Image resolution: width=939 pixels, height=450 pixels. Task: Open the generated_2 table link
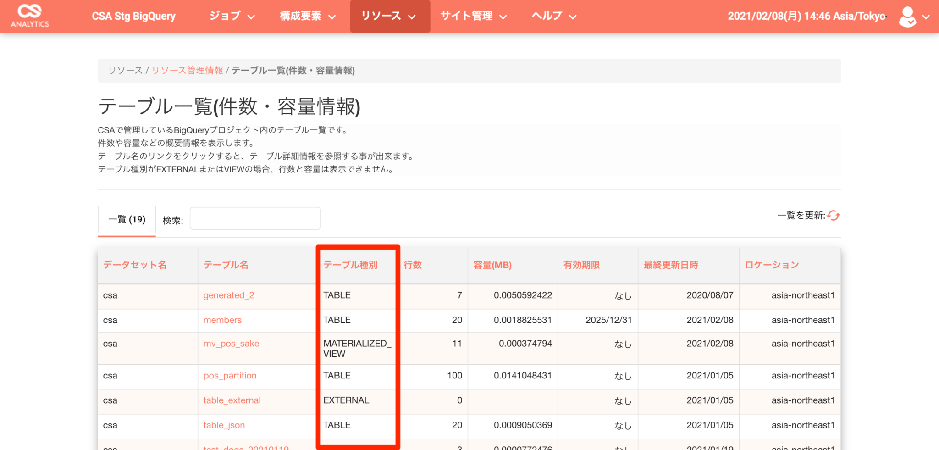[x=228, y=295]
